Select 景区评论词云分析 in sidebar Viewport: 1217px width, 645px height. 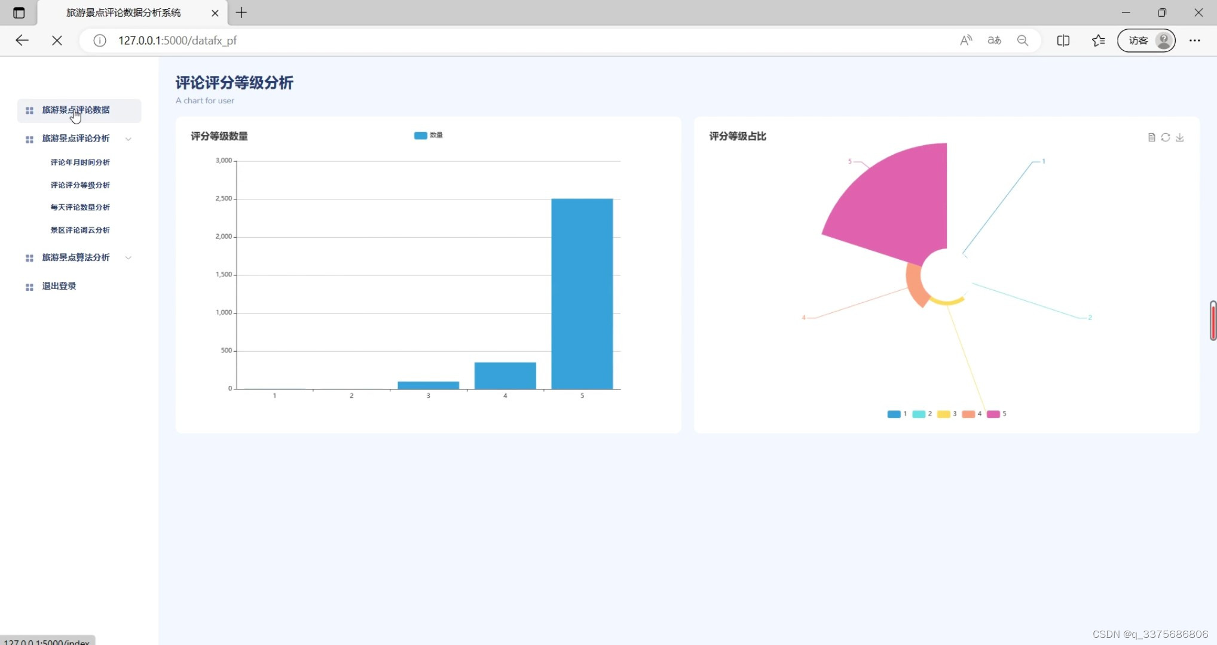click(x=80, y=230)
